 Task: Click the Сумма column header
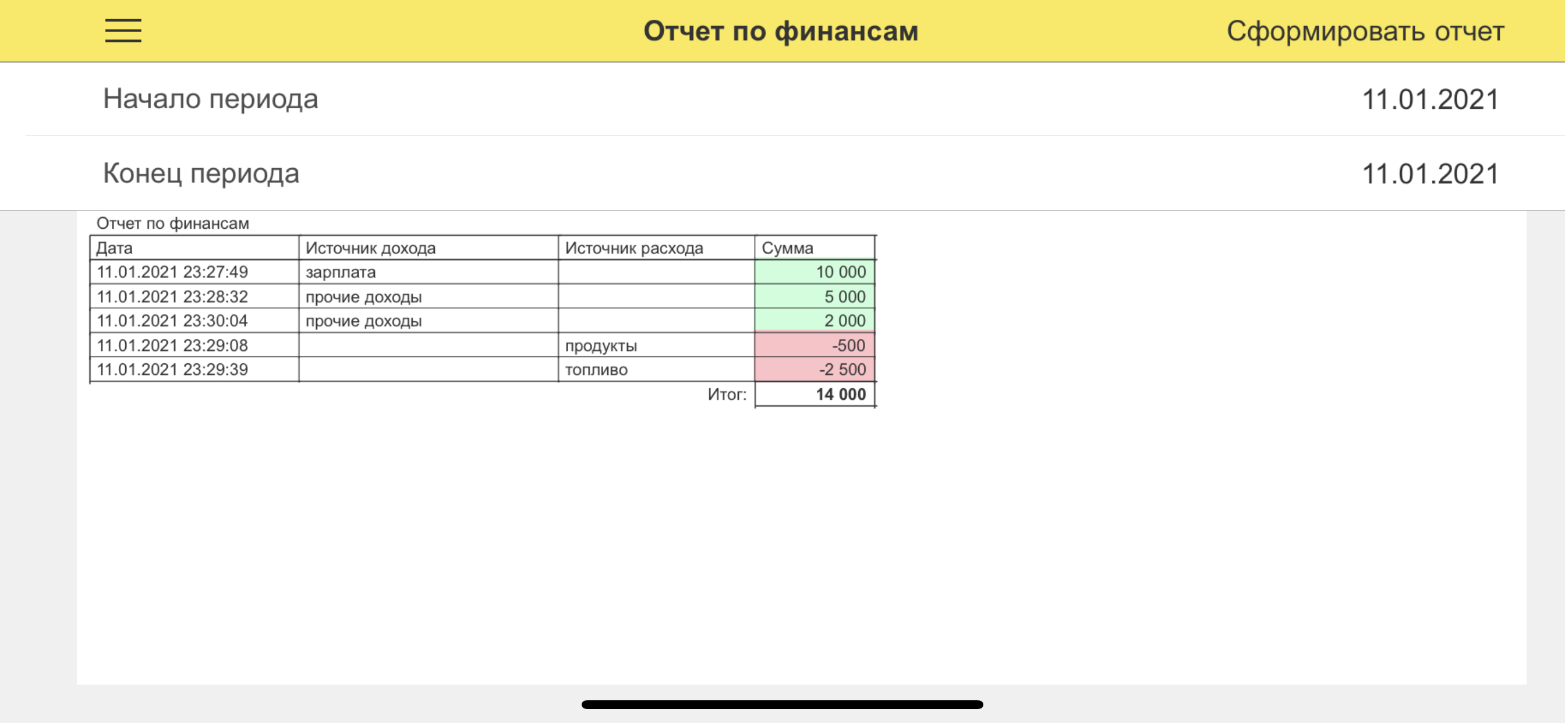pos(815,248)
